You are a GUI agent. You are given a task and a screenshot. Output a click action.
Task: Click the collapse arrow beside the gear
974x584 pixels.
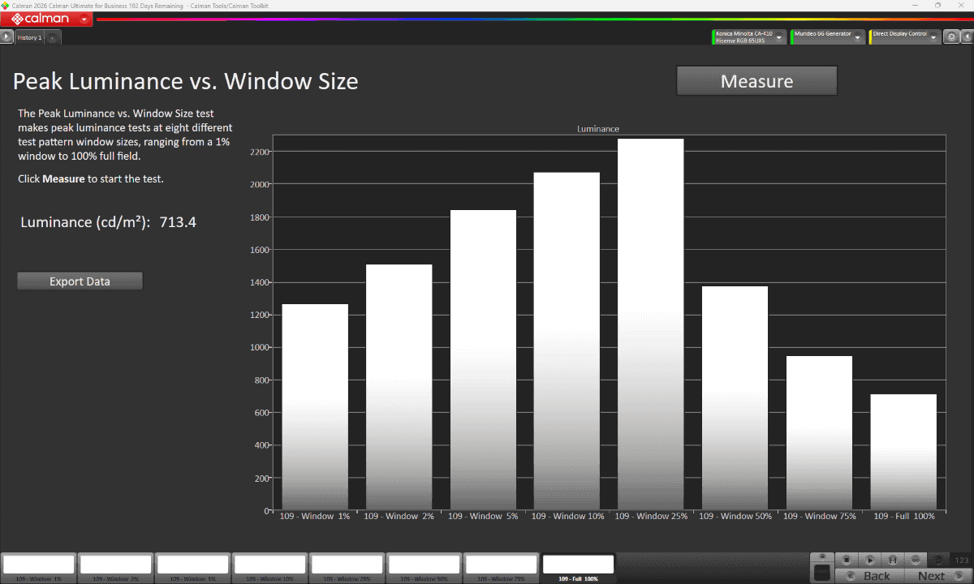click(966, 36)
